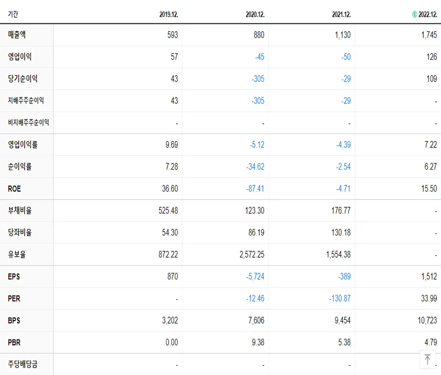This screenshot has height=375, width=441.
Task: Click the 10,723 BPS value
Action: click(428, 320)
